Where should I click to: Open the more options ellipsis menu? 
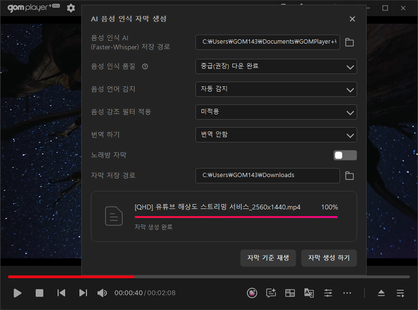tap(347, 293)
